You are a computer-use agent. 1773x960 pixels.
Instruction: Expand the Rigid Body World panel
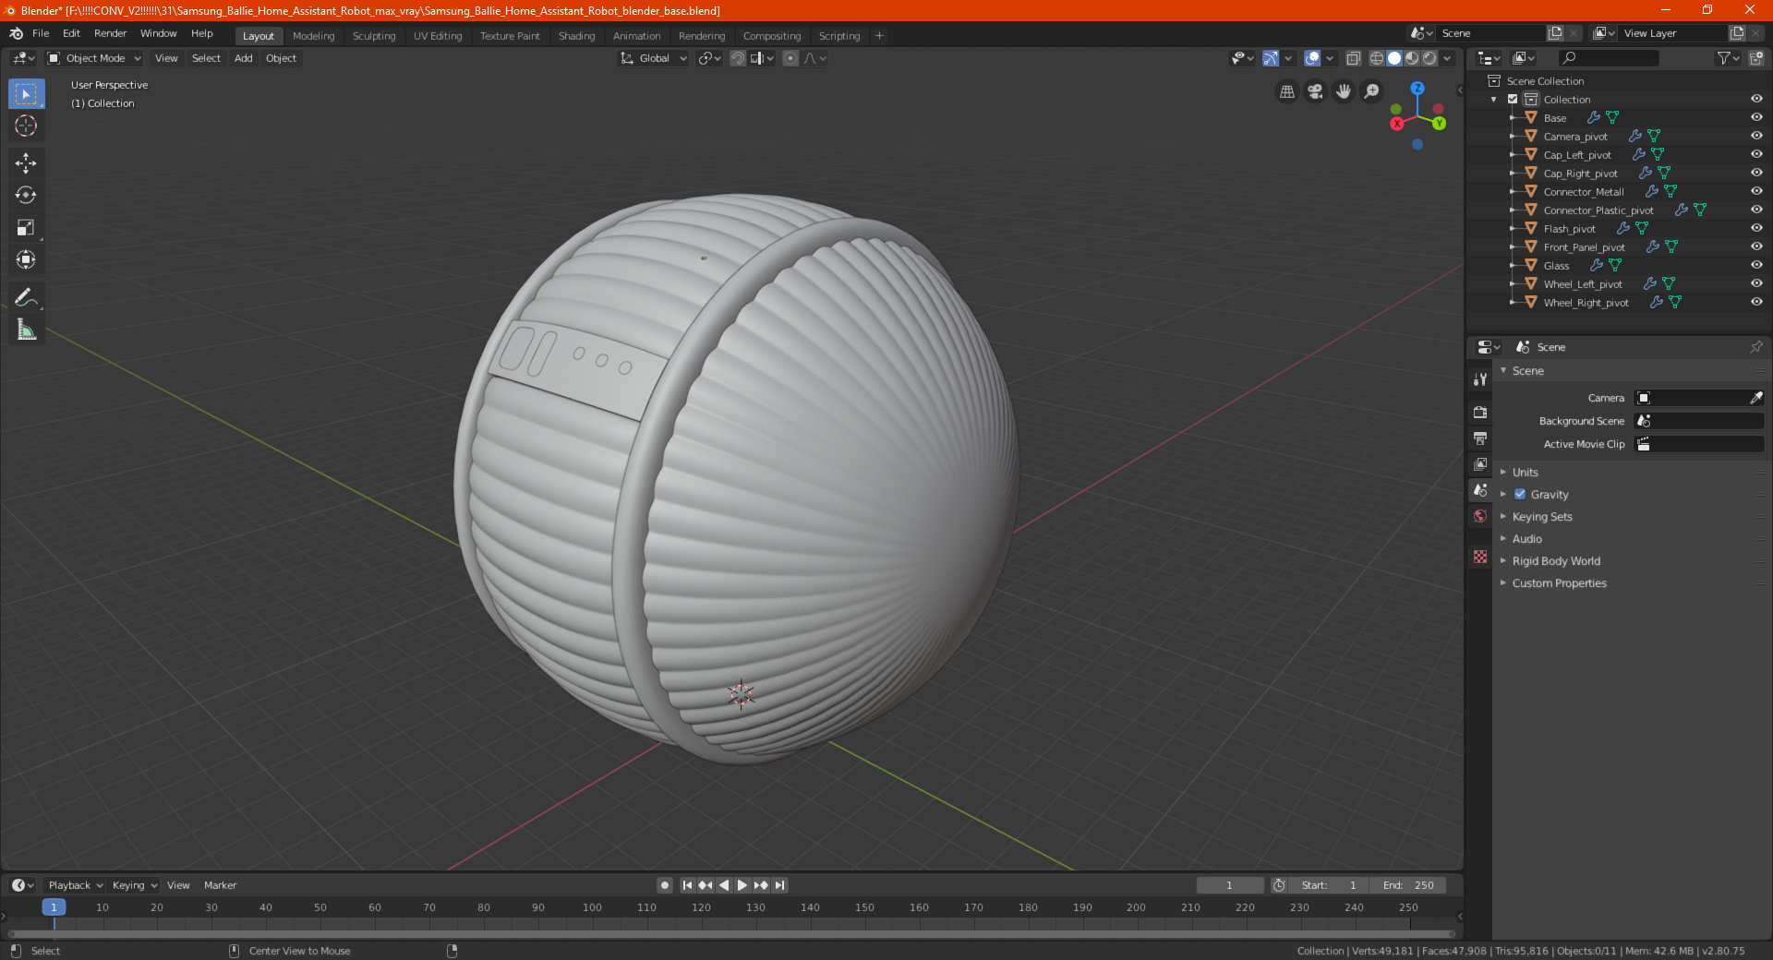click(x=1556, y=560)
